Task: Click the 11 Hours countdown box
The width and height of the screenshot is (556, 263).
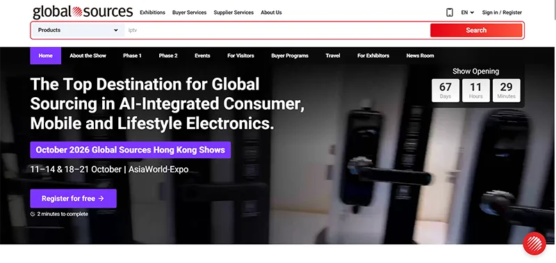Action: (476, 90)
